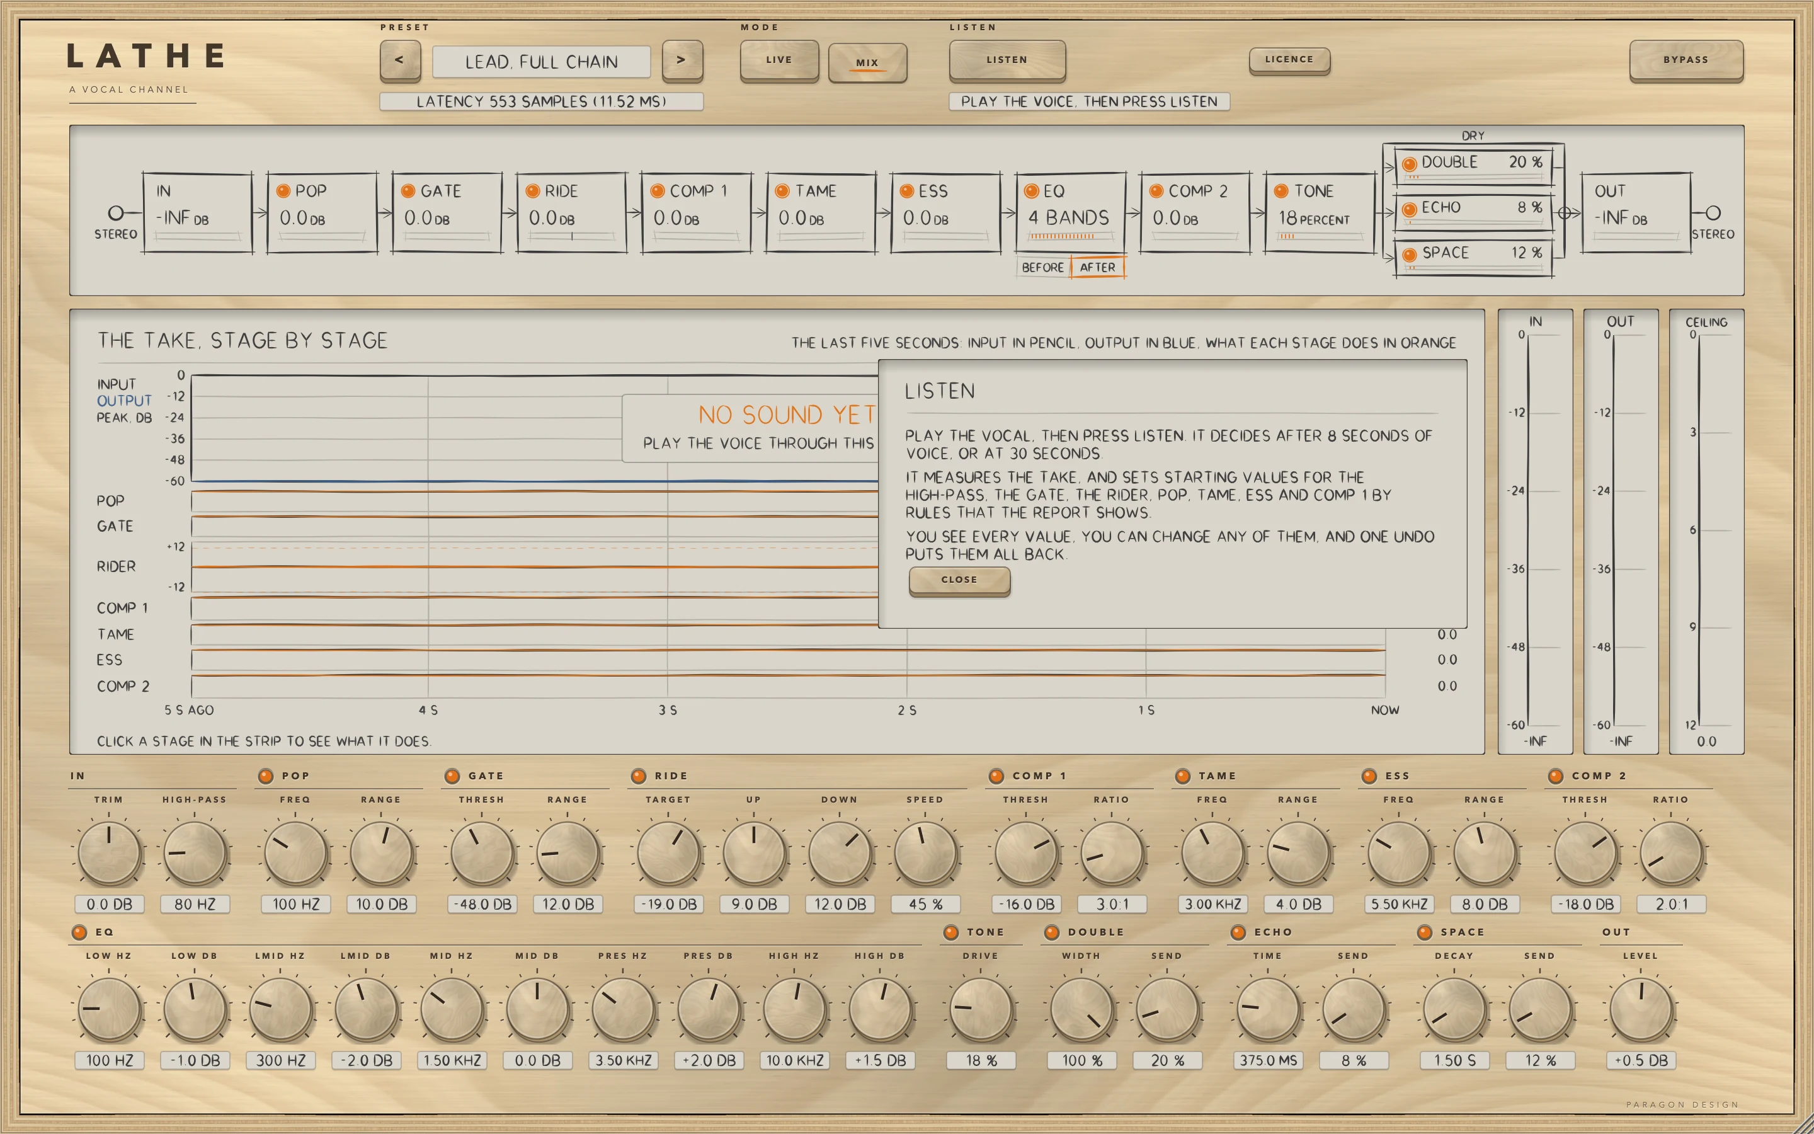Close the LISTEN help popup

coord(959,580)
